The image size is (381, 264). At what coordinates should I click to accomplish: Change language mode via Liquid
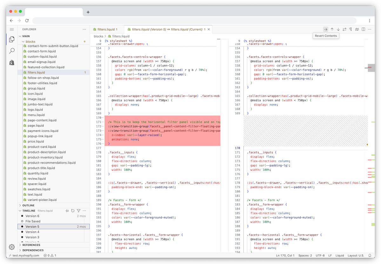(340, 255)
